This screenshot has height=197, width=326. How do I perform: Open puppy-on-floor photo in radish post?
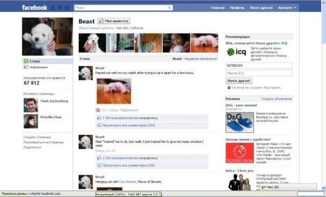click(x=114, y=91)
